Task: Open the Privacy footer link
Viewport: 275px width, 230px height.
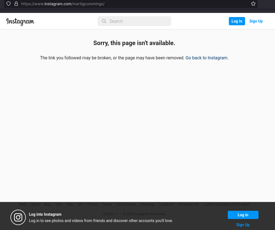Action: pos(93,204)
